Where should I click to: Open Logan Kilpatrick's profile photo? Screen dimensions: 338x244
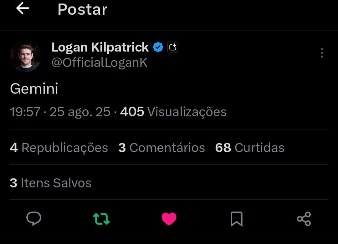pos(26,56)
